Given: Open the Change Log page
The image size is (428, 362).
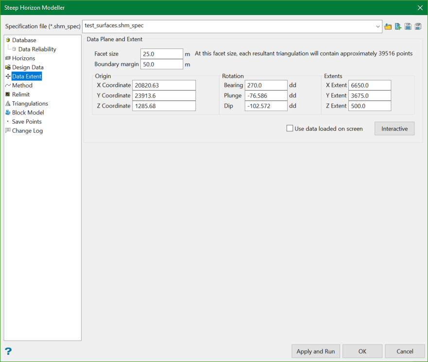Looking at the screenshot, I should coord(27,130).
